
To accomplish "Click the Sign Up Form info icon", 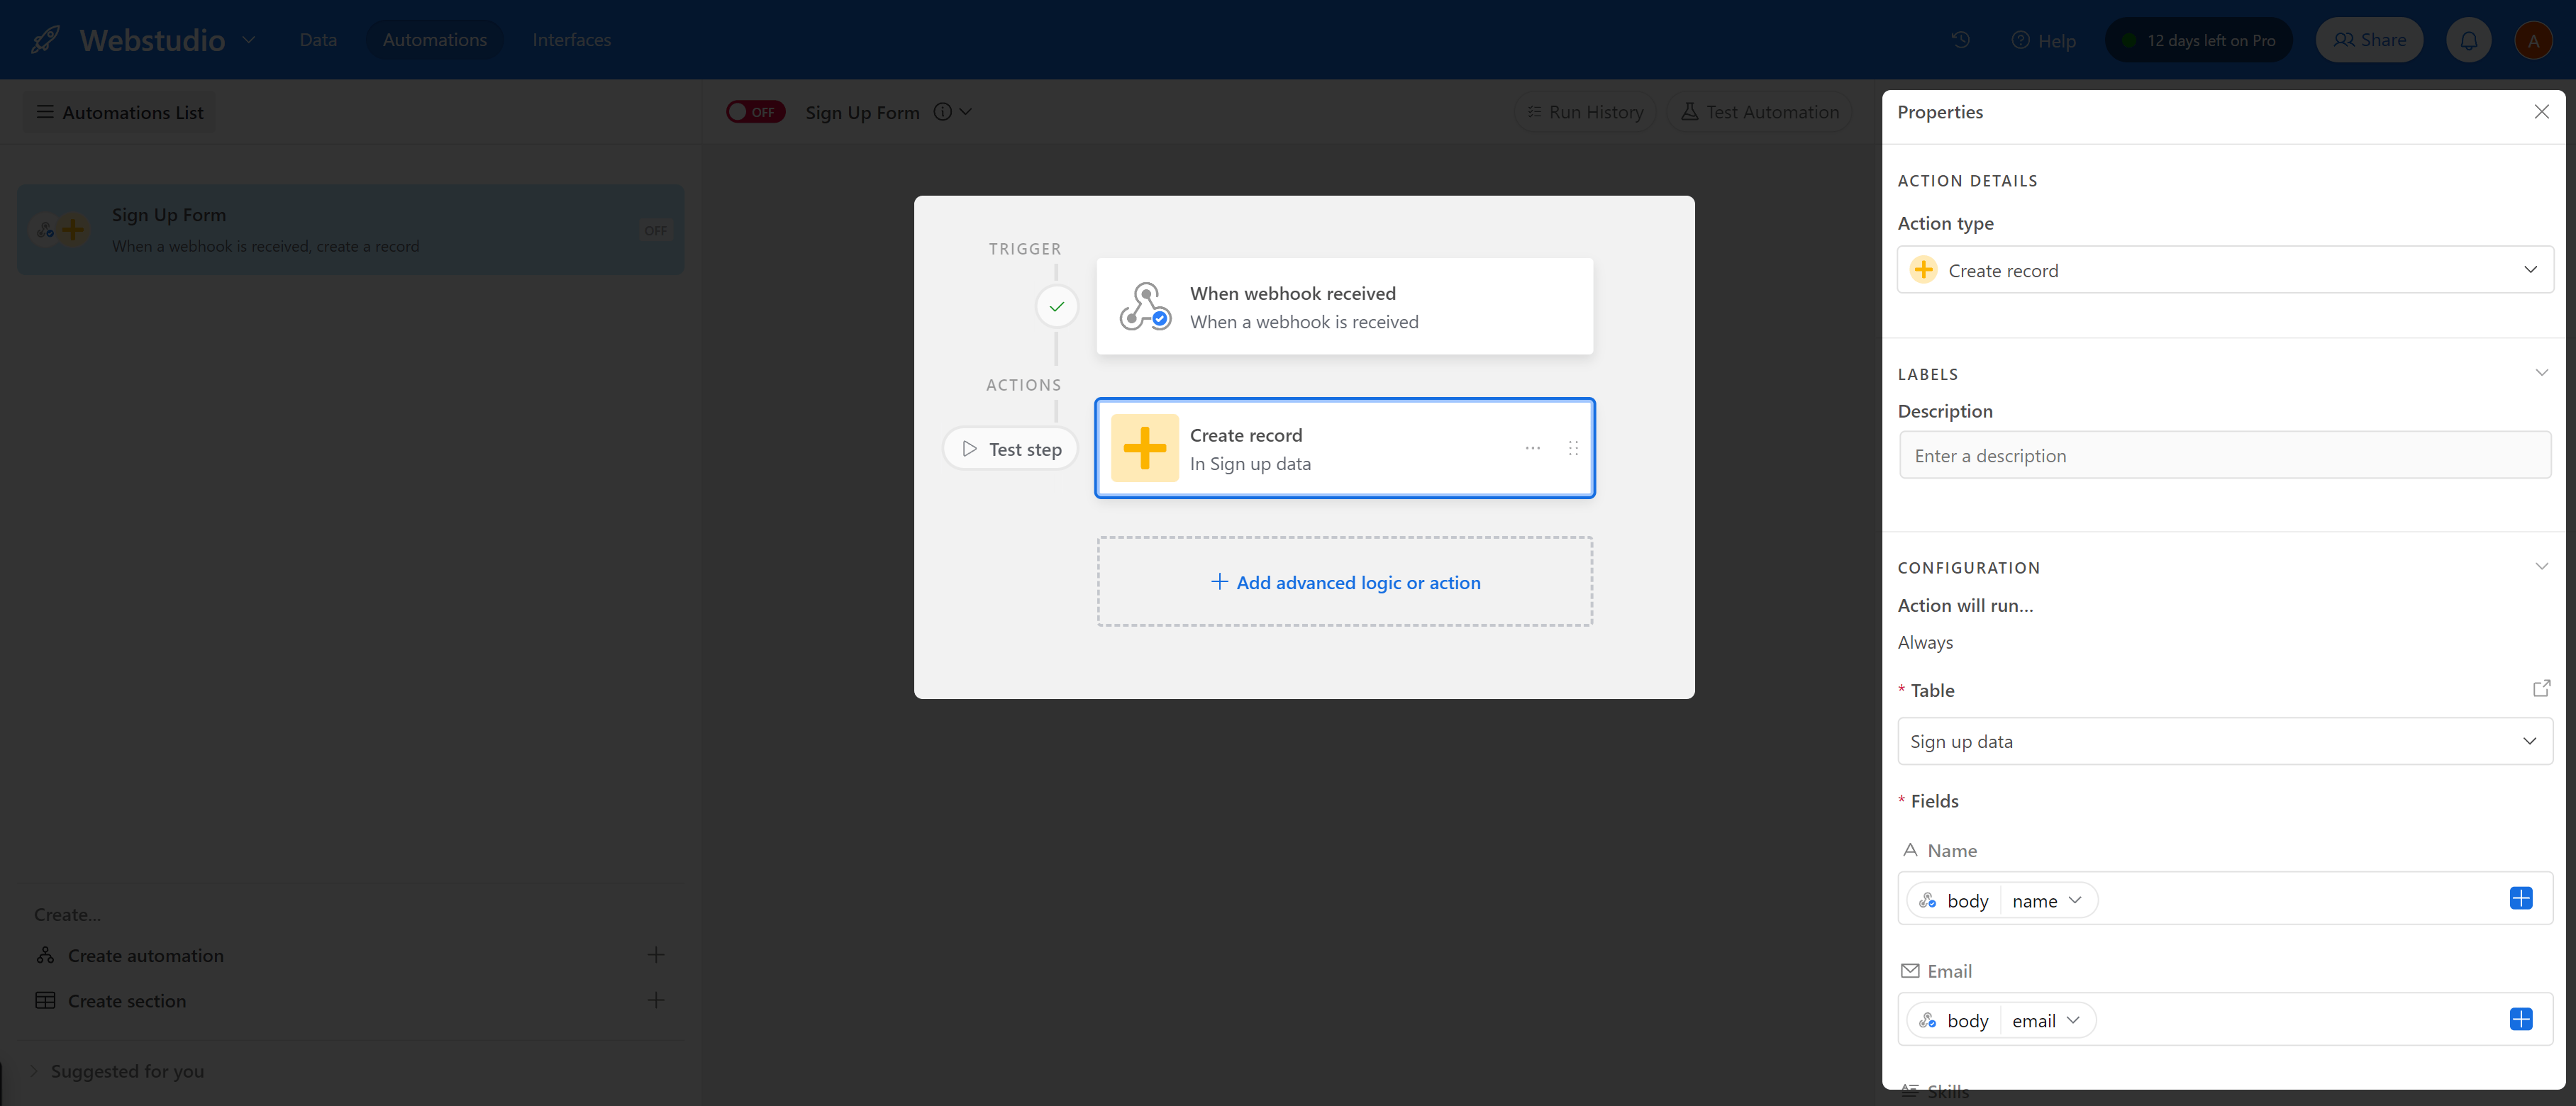I will point(942,112).
